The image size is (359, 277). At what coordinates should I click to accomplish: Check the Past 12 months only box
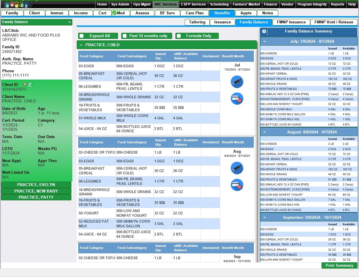click(125, 36)
